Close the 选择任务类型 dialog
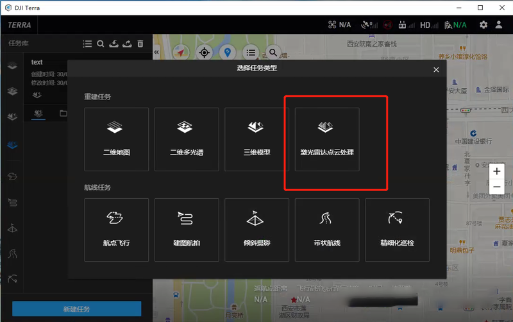Screen dimensions: 513x322 tap(436, 70)
